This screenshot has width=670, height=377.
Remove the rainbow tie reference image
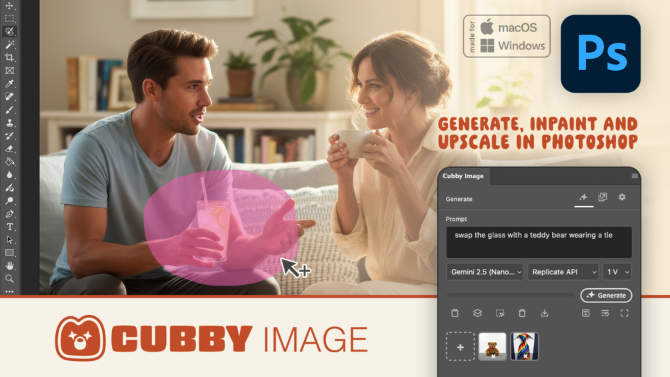click(x=525, y=356)
